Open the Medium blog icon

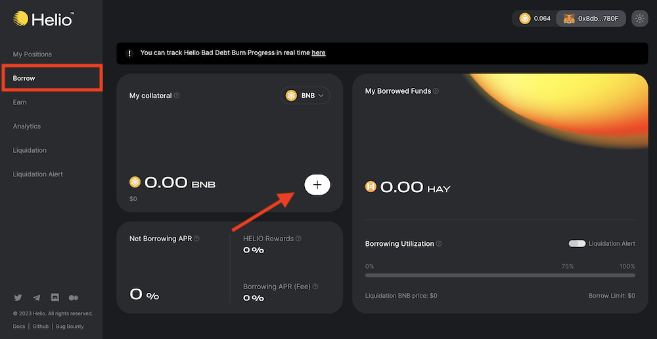point(74,298)
